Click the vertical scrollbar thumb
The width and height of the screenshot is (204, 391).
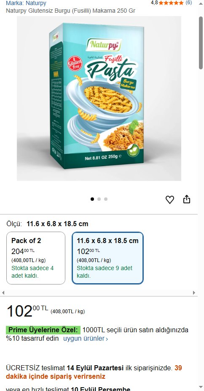(x=201, y=43)
